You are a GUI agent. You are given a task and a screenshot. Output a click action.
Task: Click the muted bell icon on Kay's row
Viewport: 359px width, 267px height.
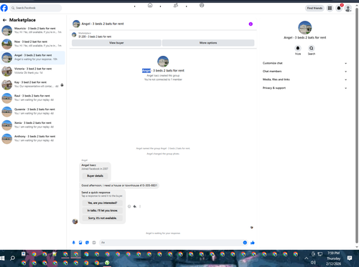(62, 85)
